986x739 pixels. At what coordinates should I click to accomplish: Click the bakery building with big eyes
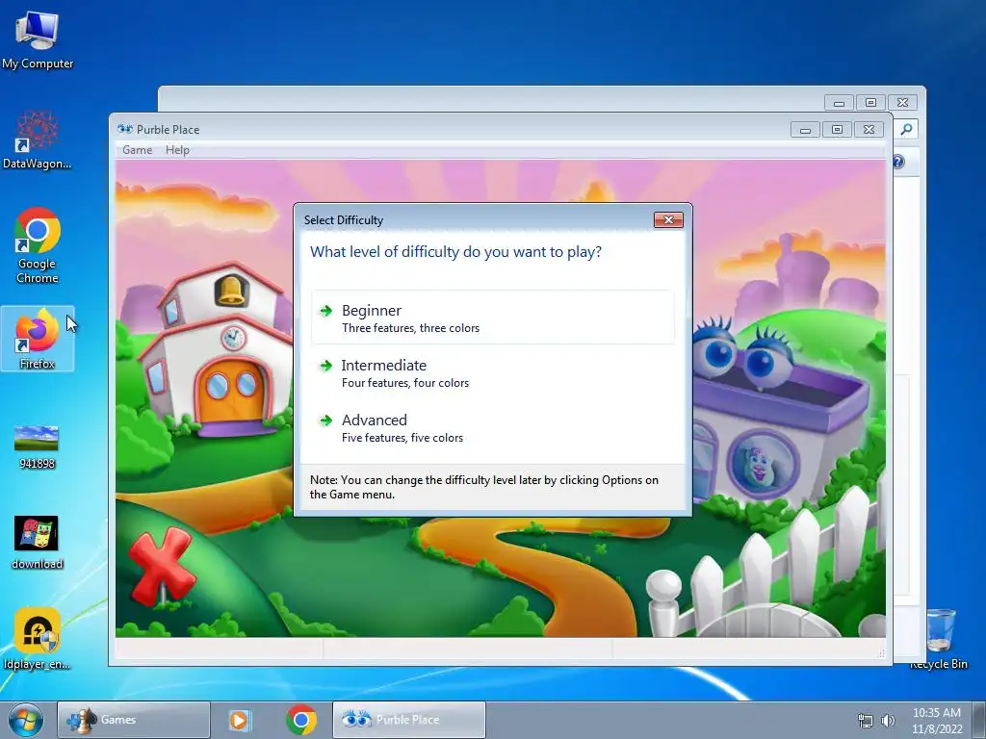pyautogui.click(x=780, y=415)
